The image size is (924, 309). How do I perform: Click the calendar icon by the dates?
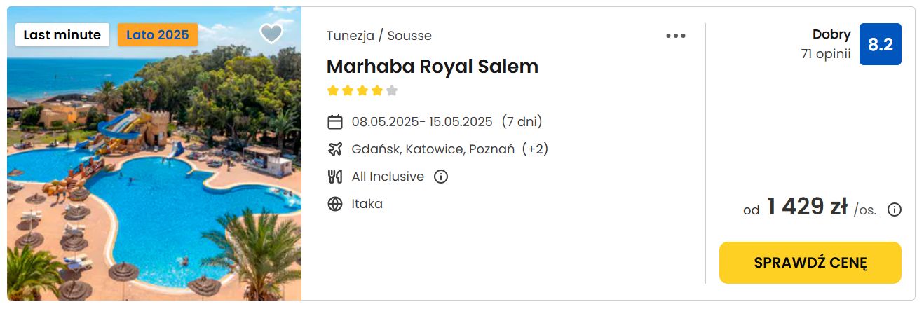point(335,122)
